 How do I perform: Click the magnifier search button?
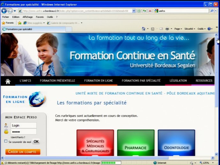(212, 11)
